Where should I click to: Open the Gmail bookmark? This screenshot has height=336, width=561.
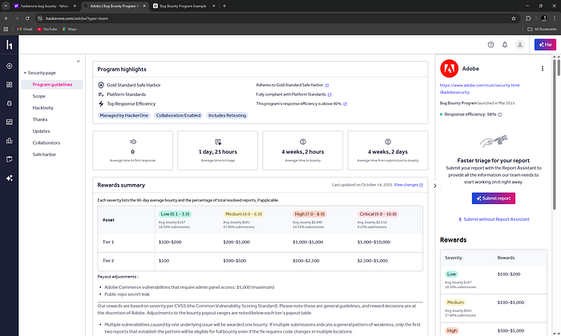tap(25, 30)
